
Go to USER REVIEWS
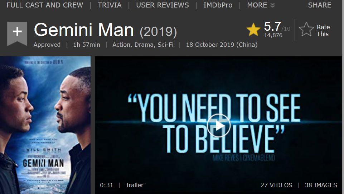pyautogui.click(x=163, y=5)
